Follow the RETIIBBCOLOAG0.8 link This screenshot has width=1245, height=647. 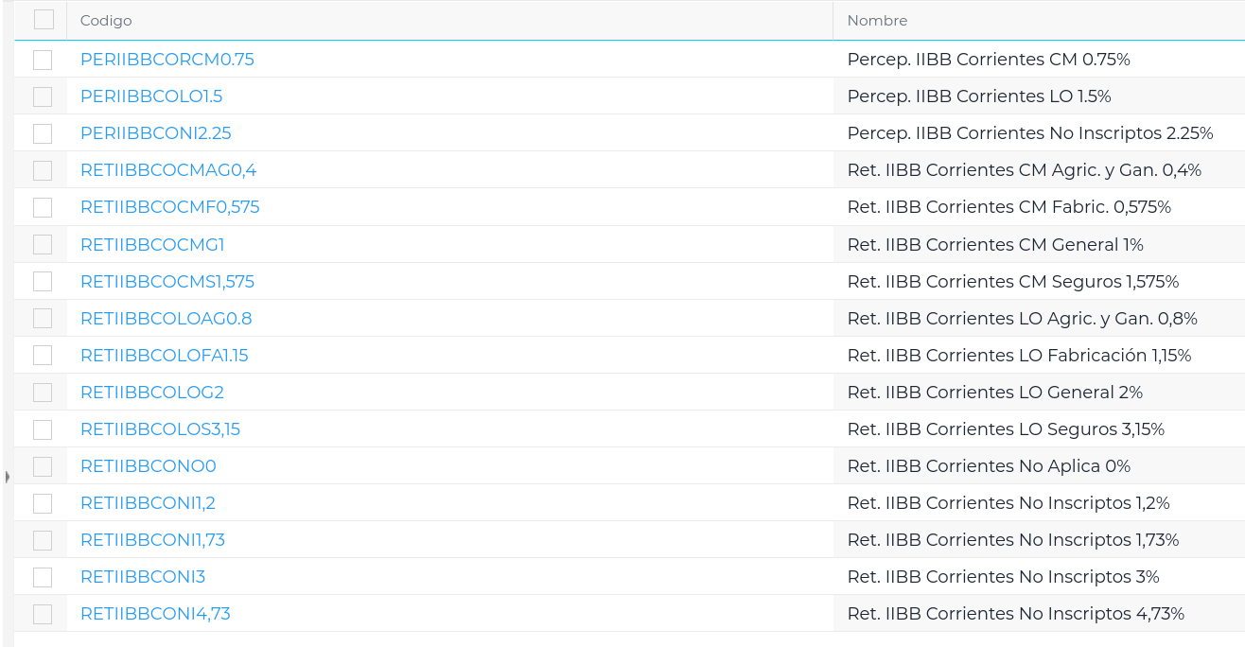click(x=167, y=319)
